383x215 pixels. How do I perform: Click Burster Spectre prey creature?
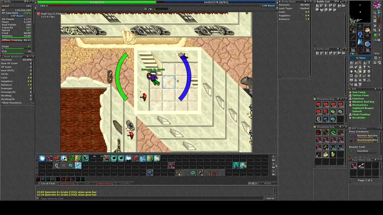coord(367,136)
